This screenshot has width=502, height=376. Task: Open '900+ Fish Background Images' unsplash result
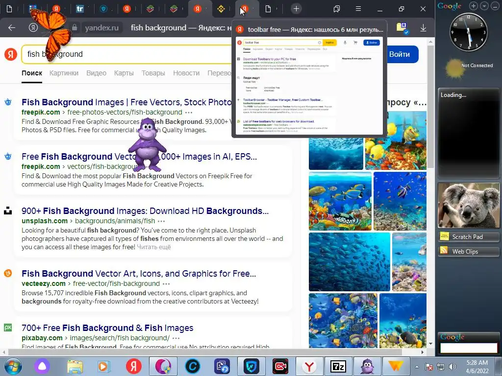tap(145, 211)
